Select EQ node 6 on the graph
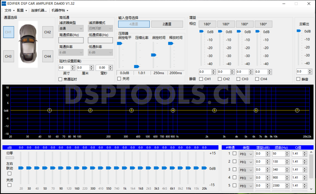The width and height of the screenshot is (316, 194). (256, 110)
